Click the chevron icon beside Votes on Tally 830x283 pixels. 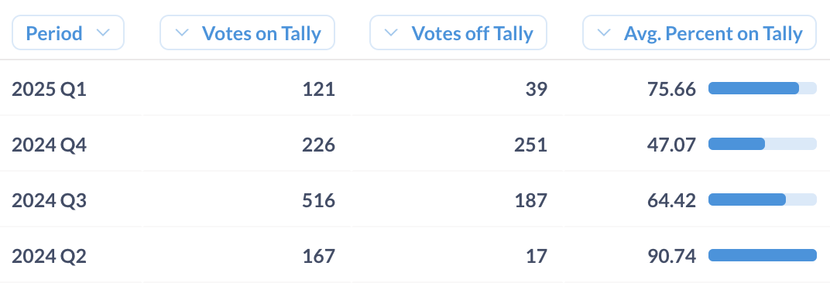(181, 32)
